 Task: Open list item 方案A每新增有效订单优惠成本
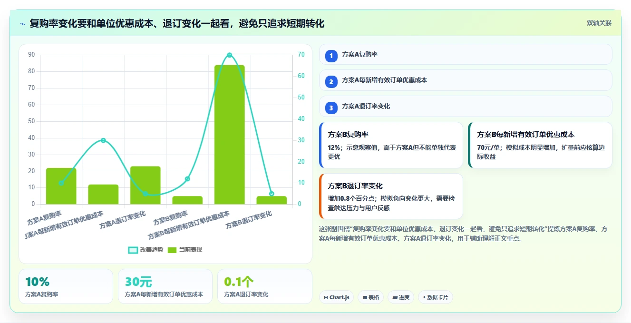[x=466, y=80]
